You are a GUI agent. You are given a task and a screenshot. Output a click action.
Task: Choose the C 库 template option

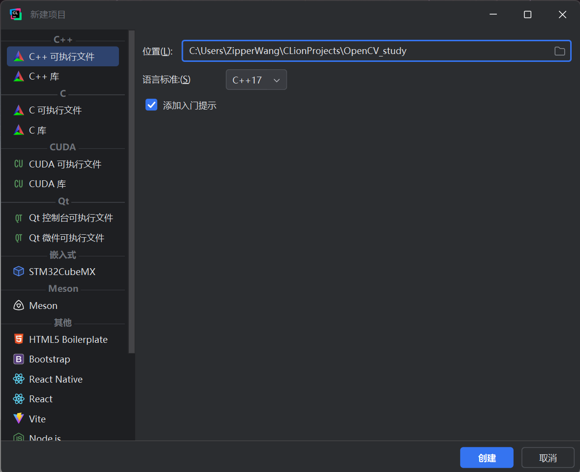coord(37,130)
